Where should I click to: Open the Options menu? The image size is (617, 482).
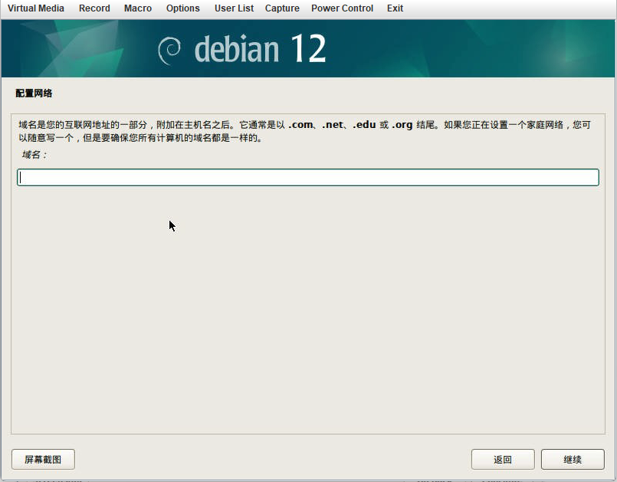[x=182, y=8]
